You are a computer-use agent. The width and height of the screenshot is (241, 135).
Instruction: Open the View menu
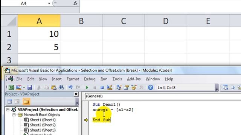(x=43, y=79)
